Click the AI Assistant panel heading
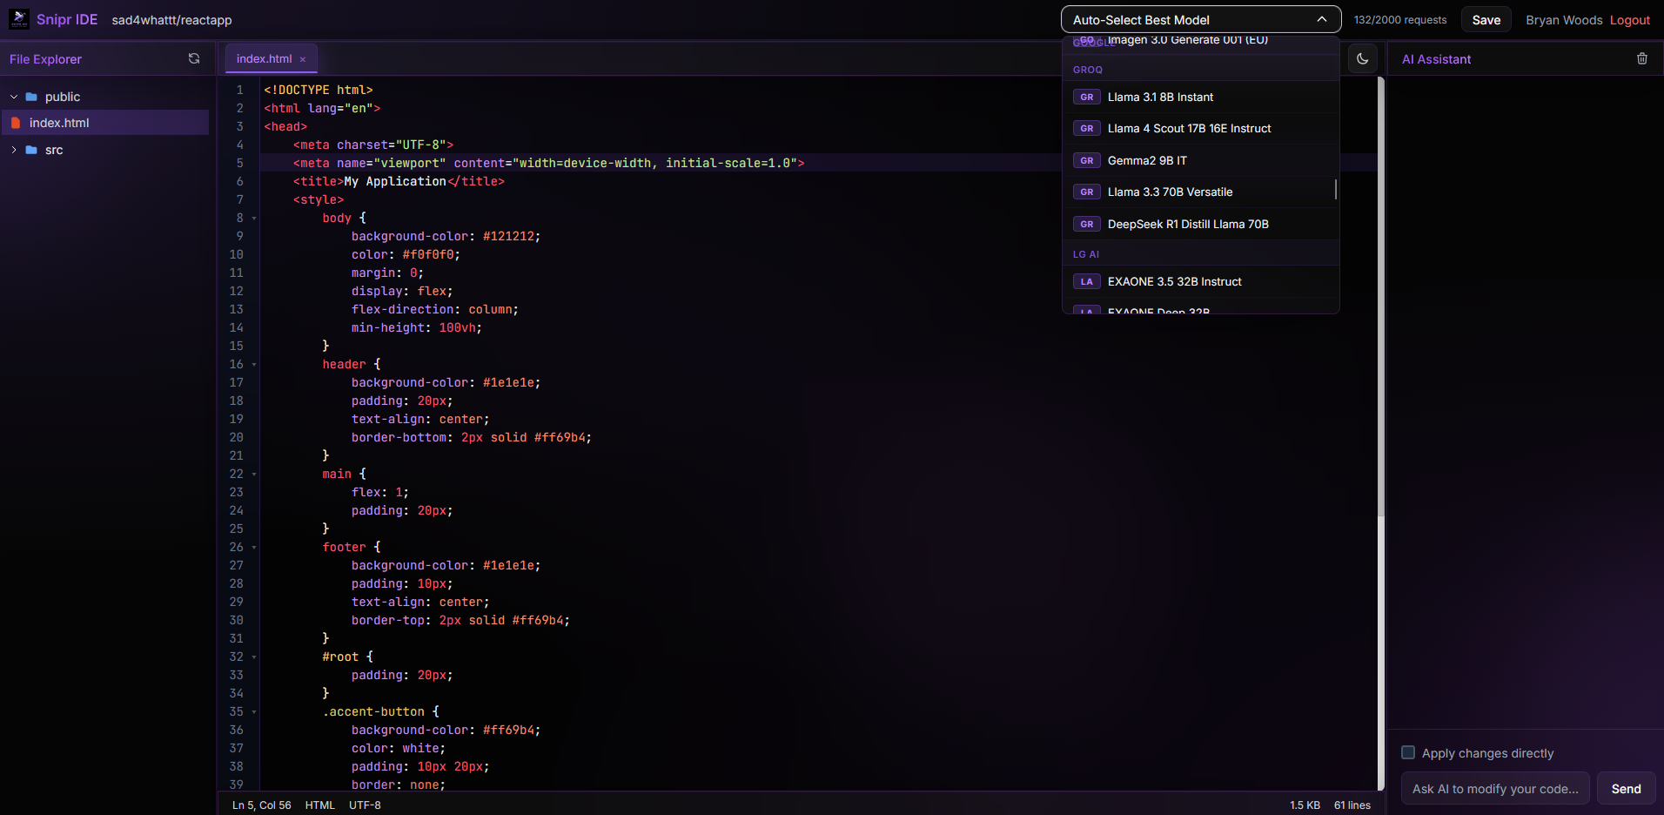Screen dimensions: 1664x815 coord(1436,59)
